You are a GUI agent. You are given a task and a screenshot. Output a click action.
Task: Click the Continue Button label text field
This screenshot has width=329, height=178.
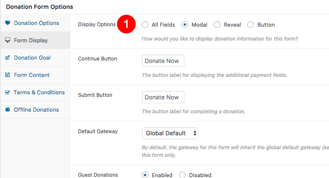pyautogui.click(x=163, y=61)
